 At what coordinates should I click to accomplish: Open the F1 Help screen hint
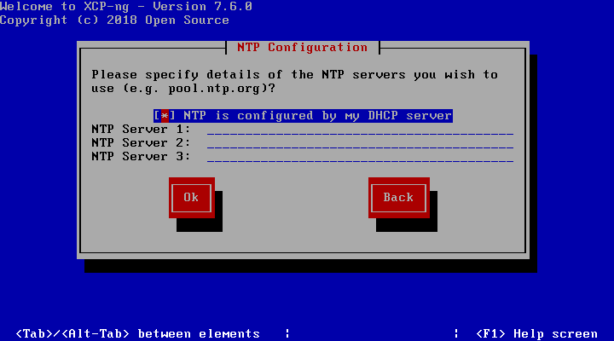click(536, 334)
